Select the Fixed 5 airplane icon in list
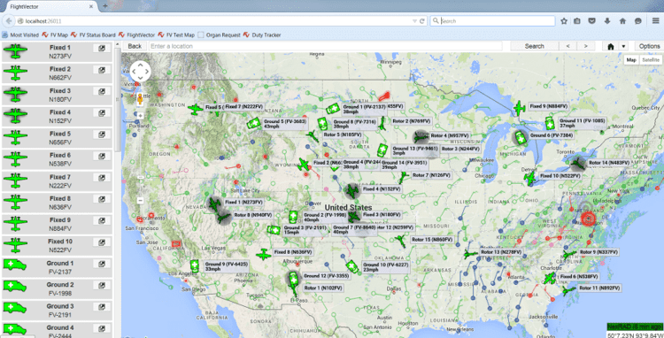664x338 pixels. pos(15,137)
